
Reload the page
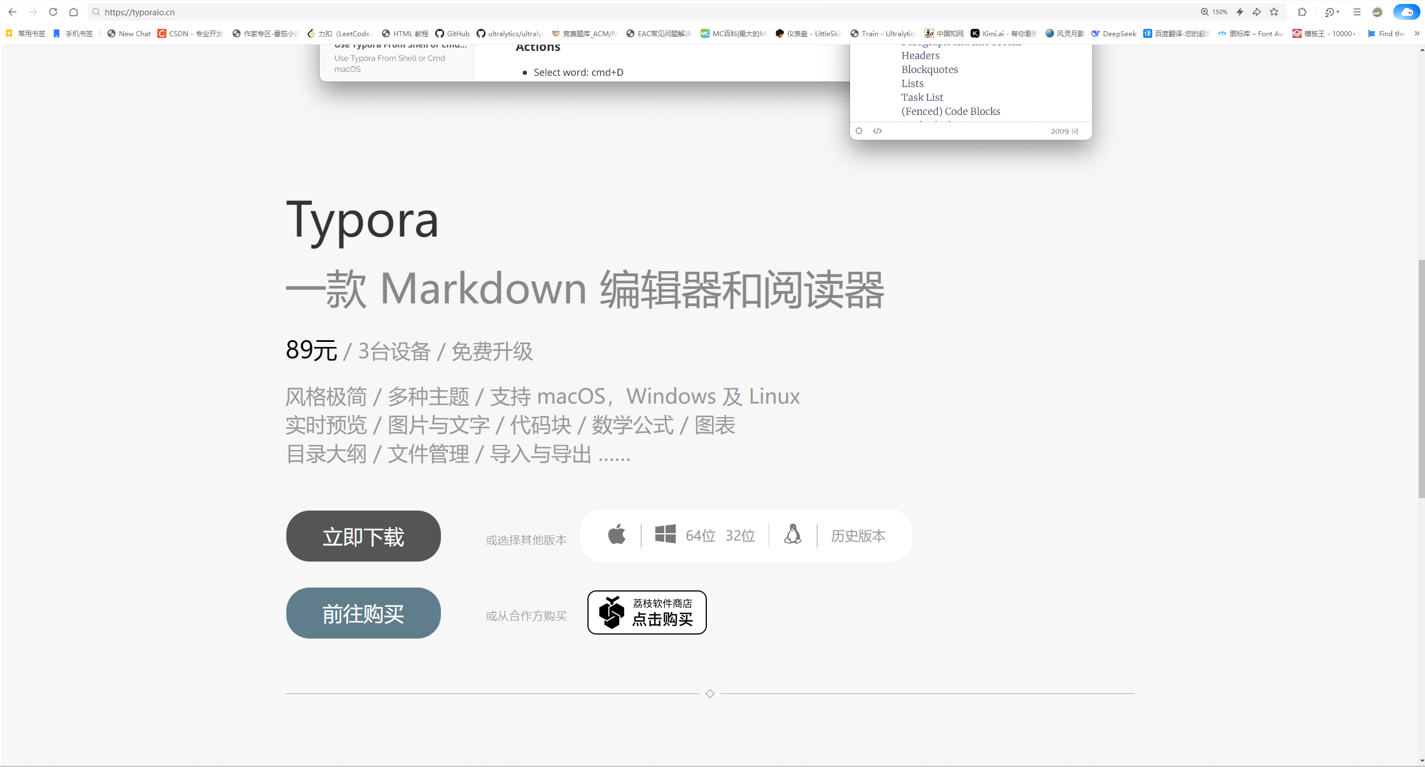coord(53,12)
